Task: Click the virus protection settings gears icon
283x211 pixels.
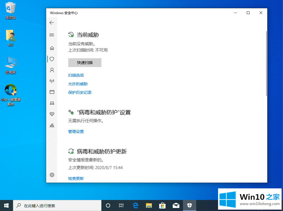Action: click(x=71, y=112)
